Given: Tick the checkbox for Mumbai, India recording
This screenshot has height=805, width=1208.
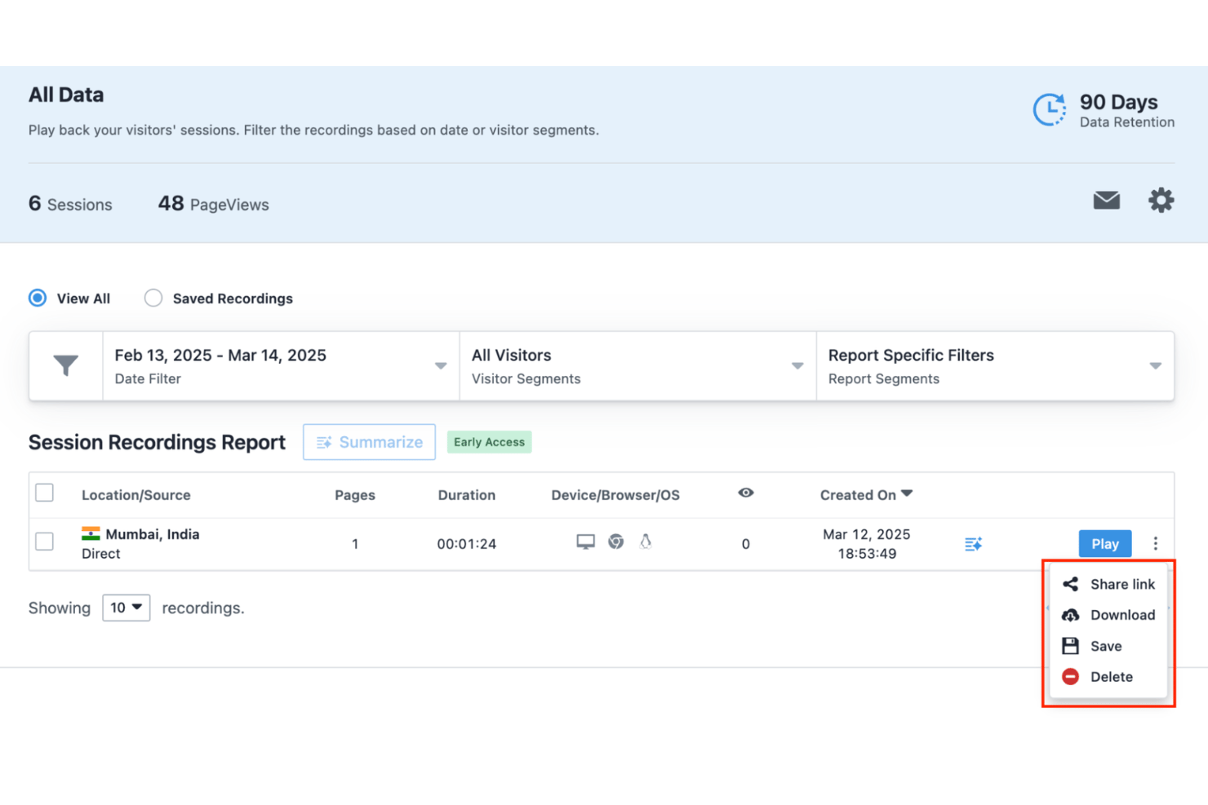Looking at the screenshot, I should pyautogui.click(x=45, y=542).
